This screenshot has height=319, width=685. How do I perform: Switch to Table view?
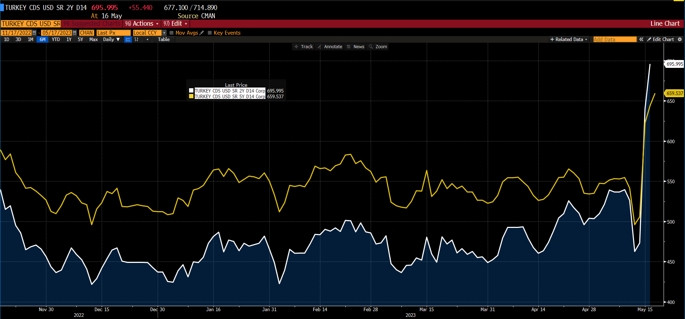[164, 40]
